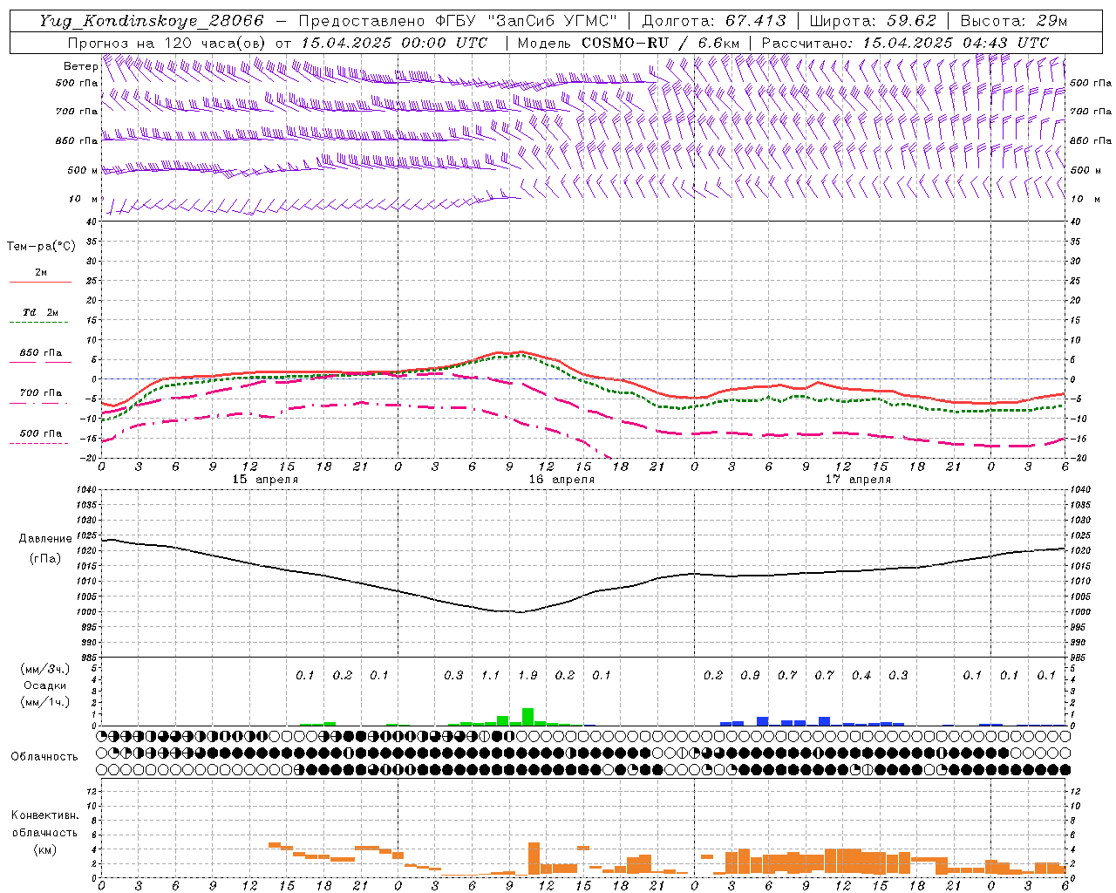Select the model label COSMO-RU / 6.6км
This screenshot has width=1116, height=893.
click(660, 43)
